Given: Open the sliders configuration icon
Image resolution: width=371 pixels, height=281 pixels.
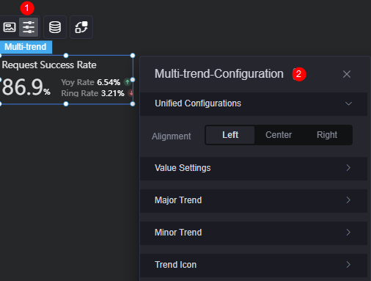Looking at the screenshot, I should [29, 27].
